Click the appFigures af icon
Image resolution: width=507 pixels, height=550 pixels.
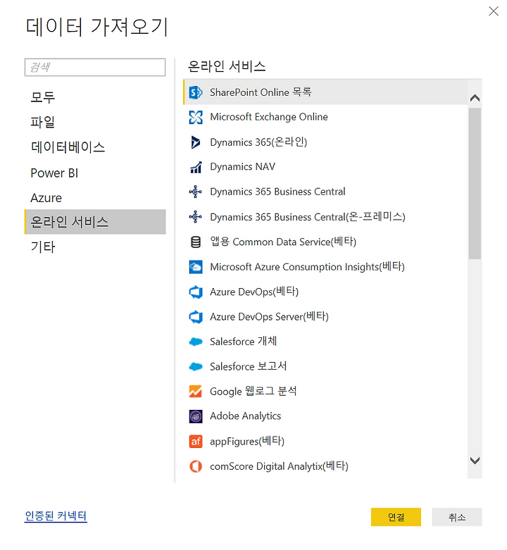pos(196,442)
